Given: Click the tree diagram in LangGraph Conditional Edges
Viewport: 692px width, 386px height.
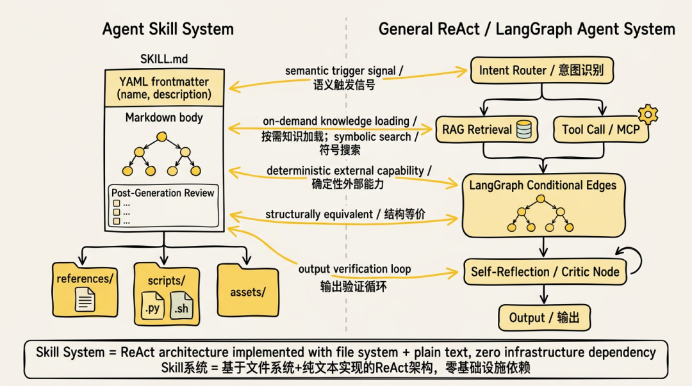Looking at the screenshot, I should (x=540, y=214).
